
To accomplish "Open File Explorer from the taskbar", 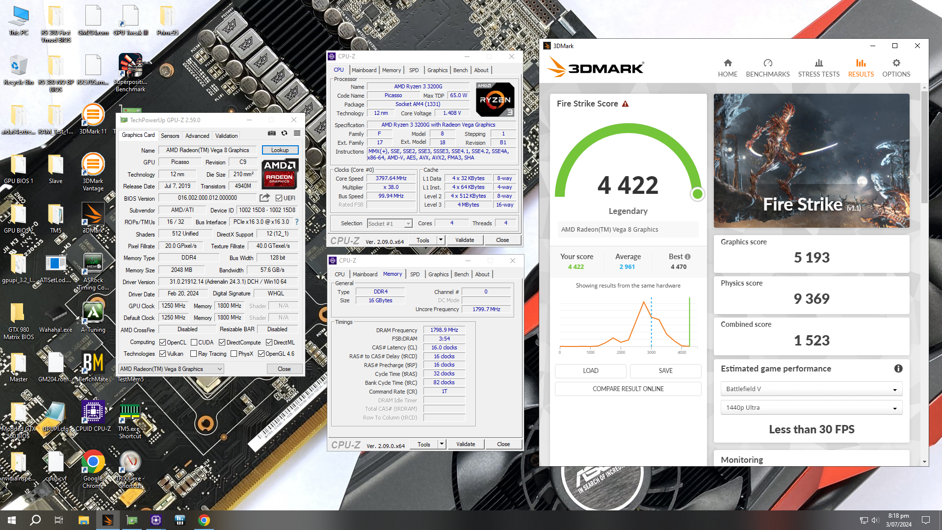I will (83, 520).
